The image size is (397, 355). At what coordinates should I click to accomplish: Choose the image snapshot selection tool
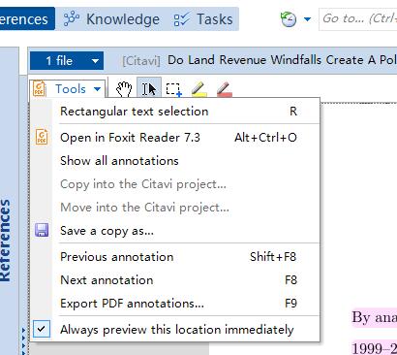click(174, 89)
